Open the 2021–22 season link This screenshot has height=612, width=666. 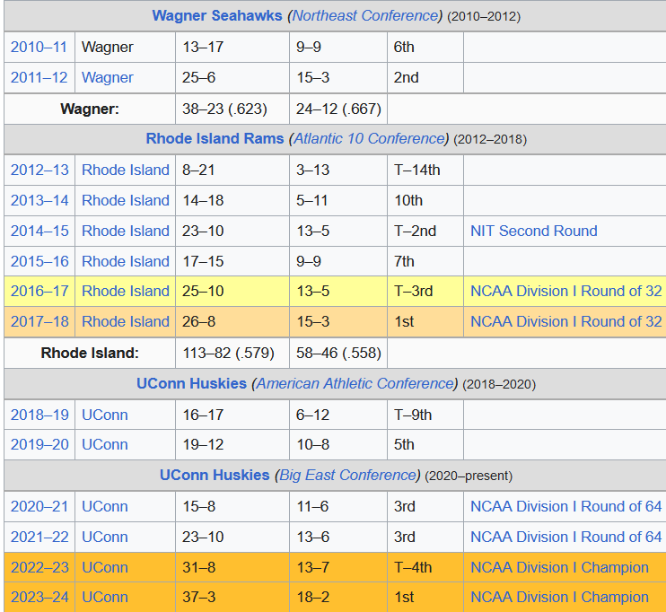click(x=39, y=538)
